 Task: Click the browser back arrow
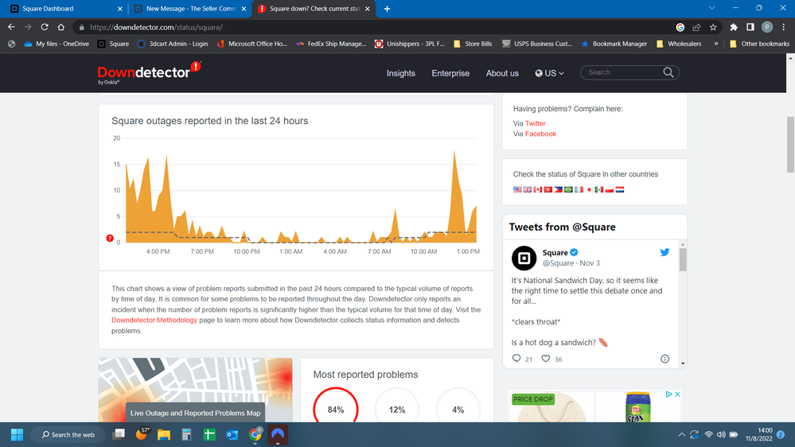pos(11,27)
